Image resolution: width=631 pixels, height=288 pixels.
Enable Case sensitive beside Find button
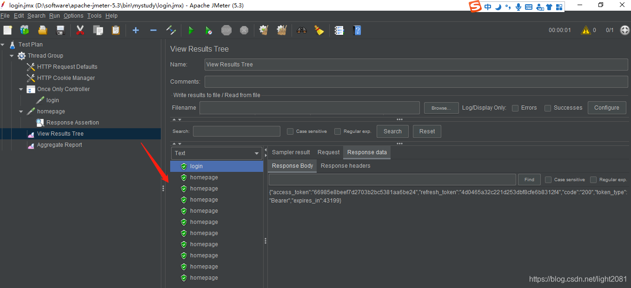548,179
